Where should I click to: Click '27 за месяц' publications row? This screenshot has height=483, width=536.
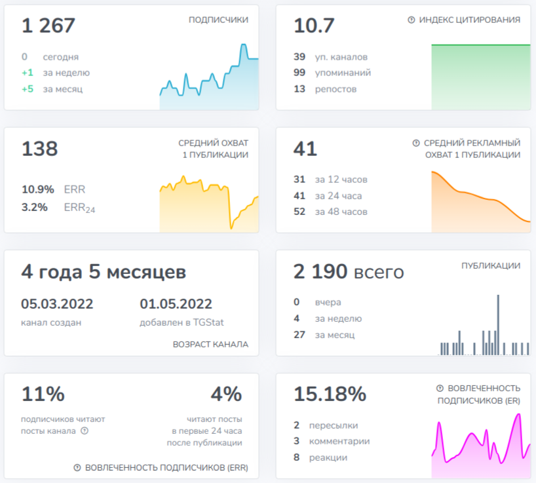tap(324, 335)
